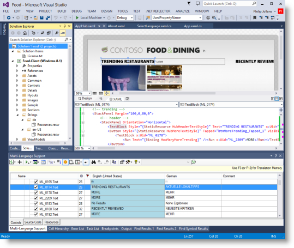Click the feedback speech bubble icon in title bar
The width and height of the screenshot is (294, 248).
tap(197, 4)
